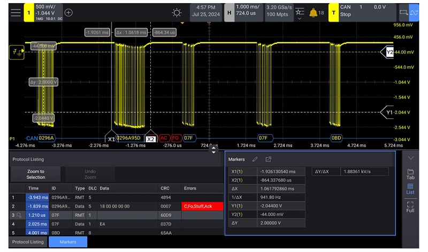The width and height of the screenshot is (428, 252).
Task: Sort by the CRC column header
Action: click(165, 188)
